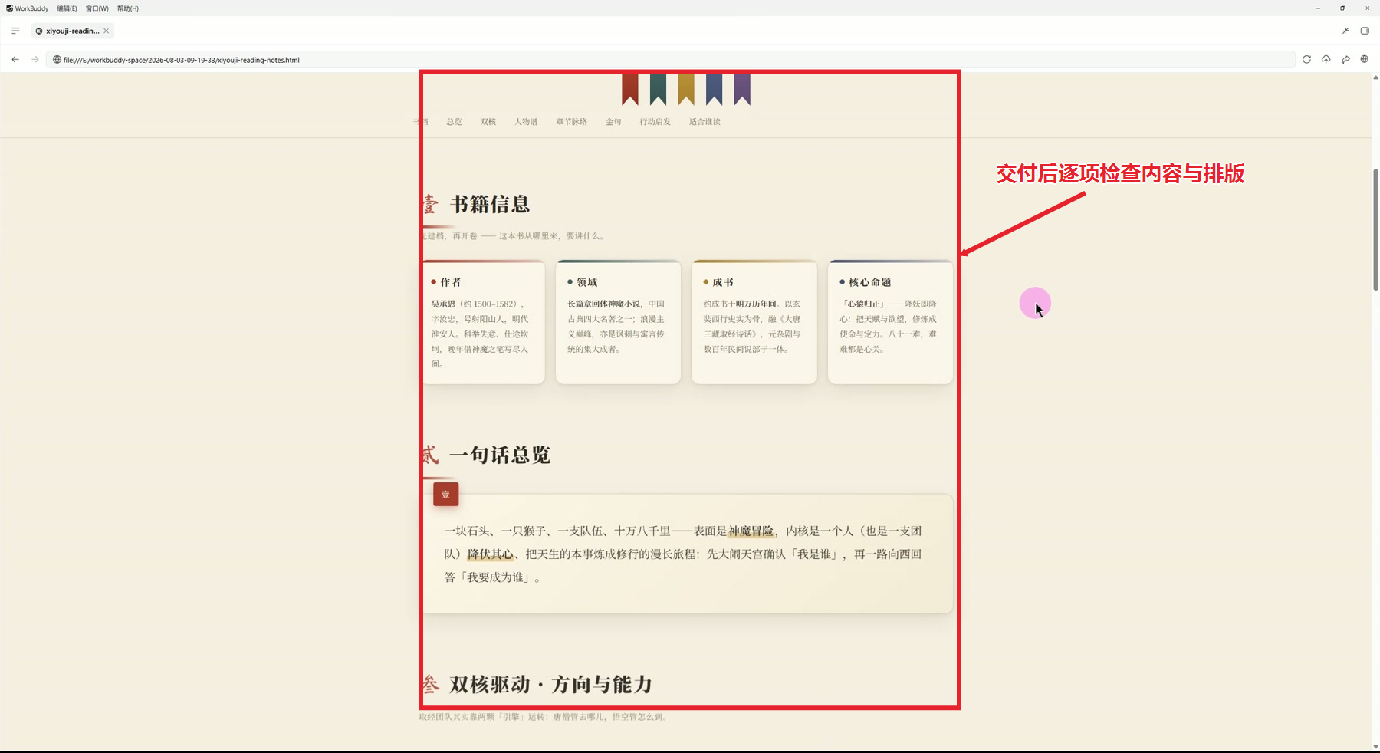Click the 领域 card title
Image resolution: width=1380 pixels, height=753 pixels.
click(x=586, y=282)
